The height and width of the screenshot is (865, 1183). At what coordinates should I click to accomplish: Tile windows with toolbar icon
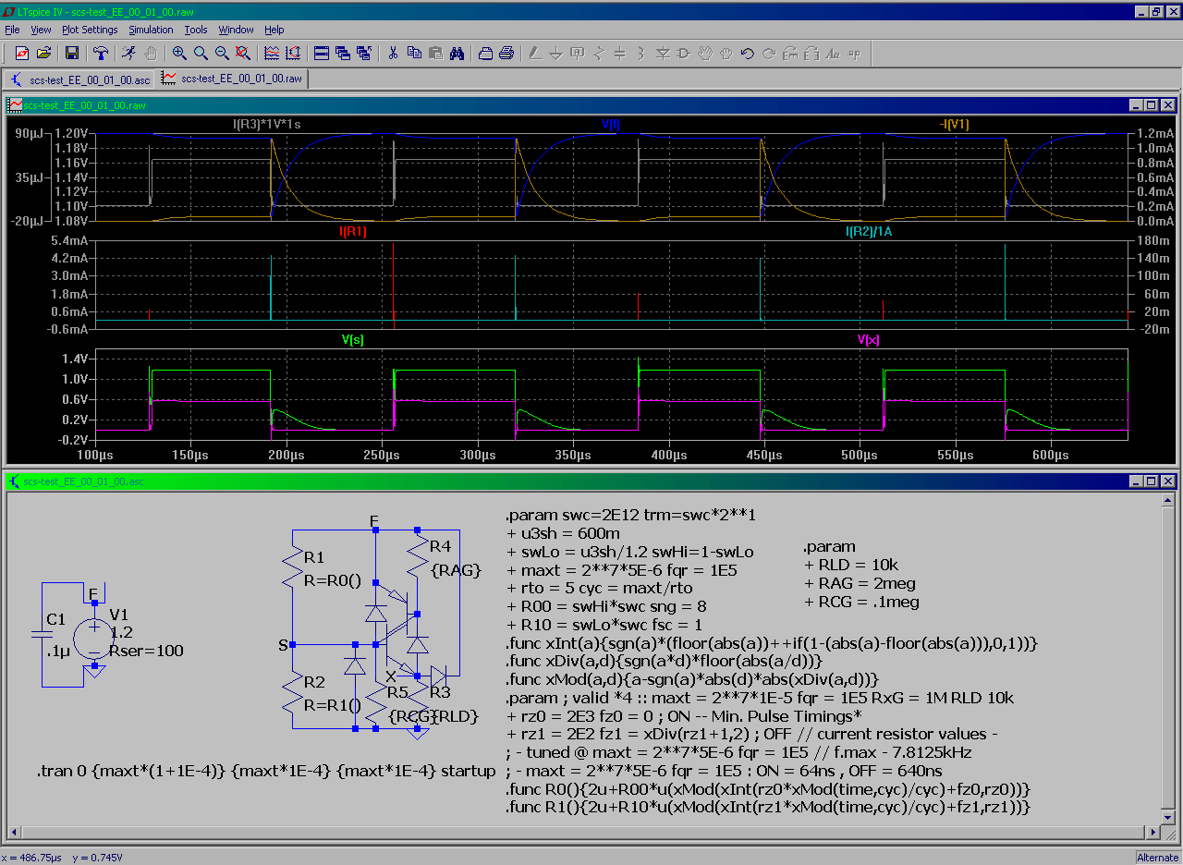(322, 54)
